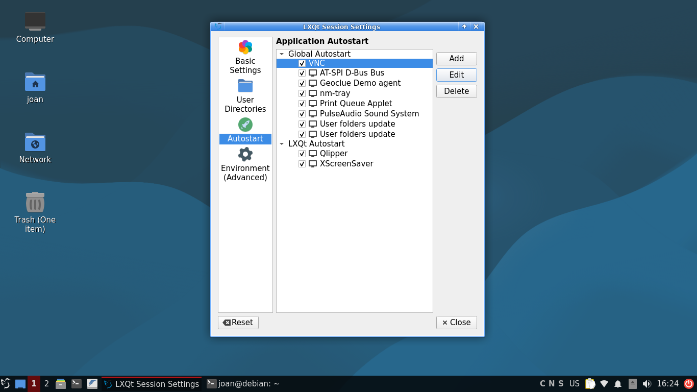Uncheck the VNC autostart checkbox
The width and height of the screenshot is (697, 392).
(x=302, y=63)
